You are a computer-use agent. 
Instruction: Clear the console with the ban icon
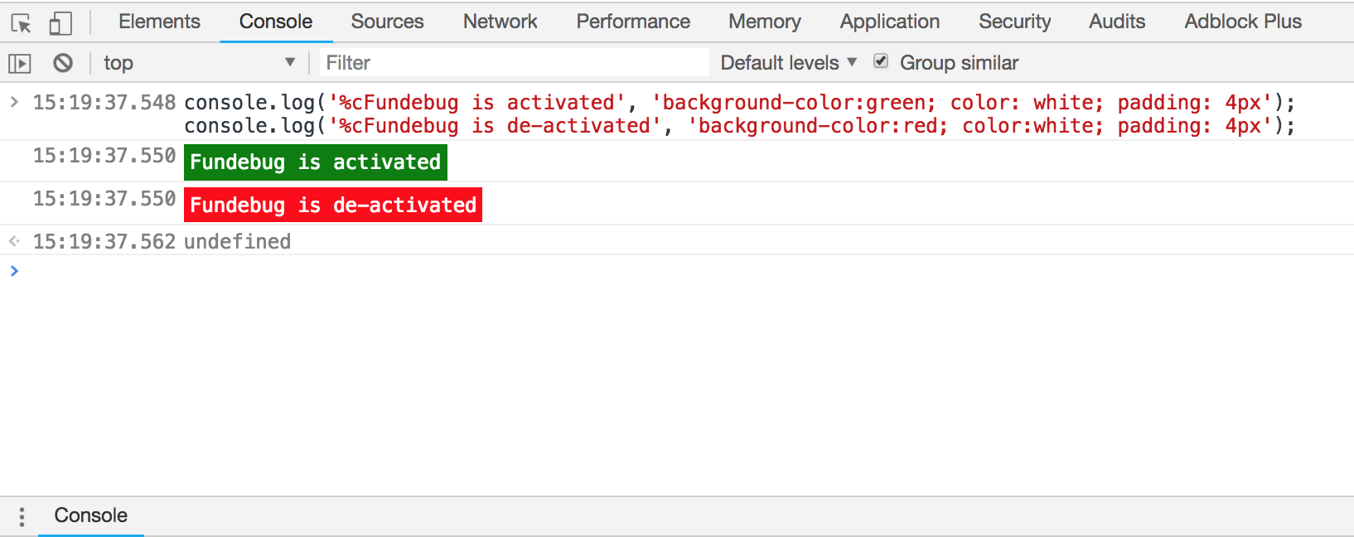point(63,63)
